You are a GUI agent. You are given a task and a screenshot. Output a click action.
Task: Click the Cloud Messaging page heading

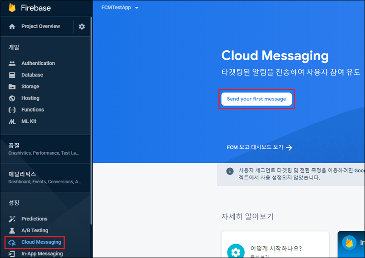[x=275, y=56]
